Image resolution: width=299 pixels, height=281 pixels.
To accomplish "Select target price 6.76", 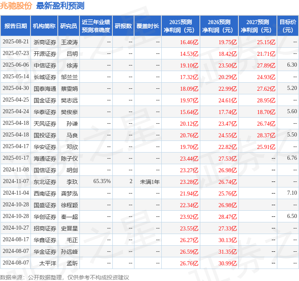I will coord(292,158).
